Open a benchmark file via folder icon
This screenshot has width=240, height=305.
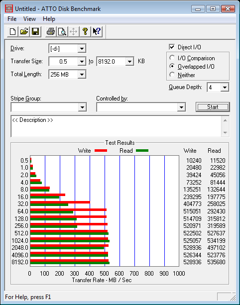tap(24, 31)
